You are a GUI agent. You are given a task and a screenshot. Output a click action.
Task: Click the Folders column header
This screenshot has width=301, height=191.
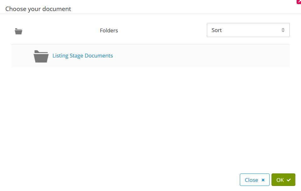(109, 30)
